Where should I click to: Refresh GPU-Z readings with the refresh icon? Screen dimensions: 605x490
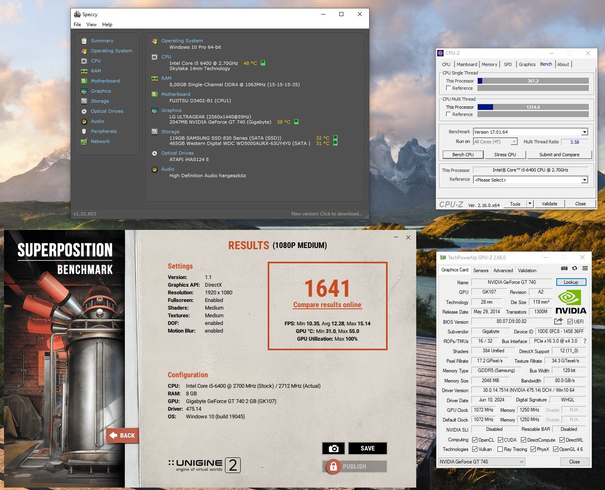pos(575,268)
